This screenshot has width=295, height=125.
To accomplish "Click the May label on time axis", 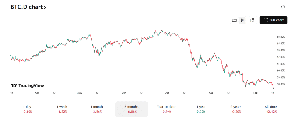I will (80, 93).
